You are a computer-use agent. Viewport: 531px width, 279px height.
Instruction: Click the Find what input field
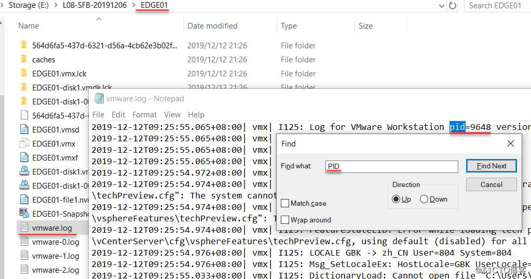(392, 166)
